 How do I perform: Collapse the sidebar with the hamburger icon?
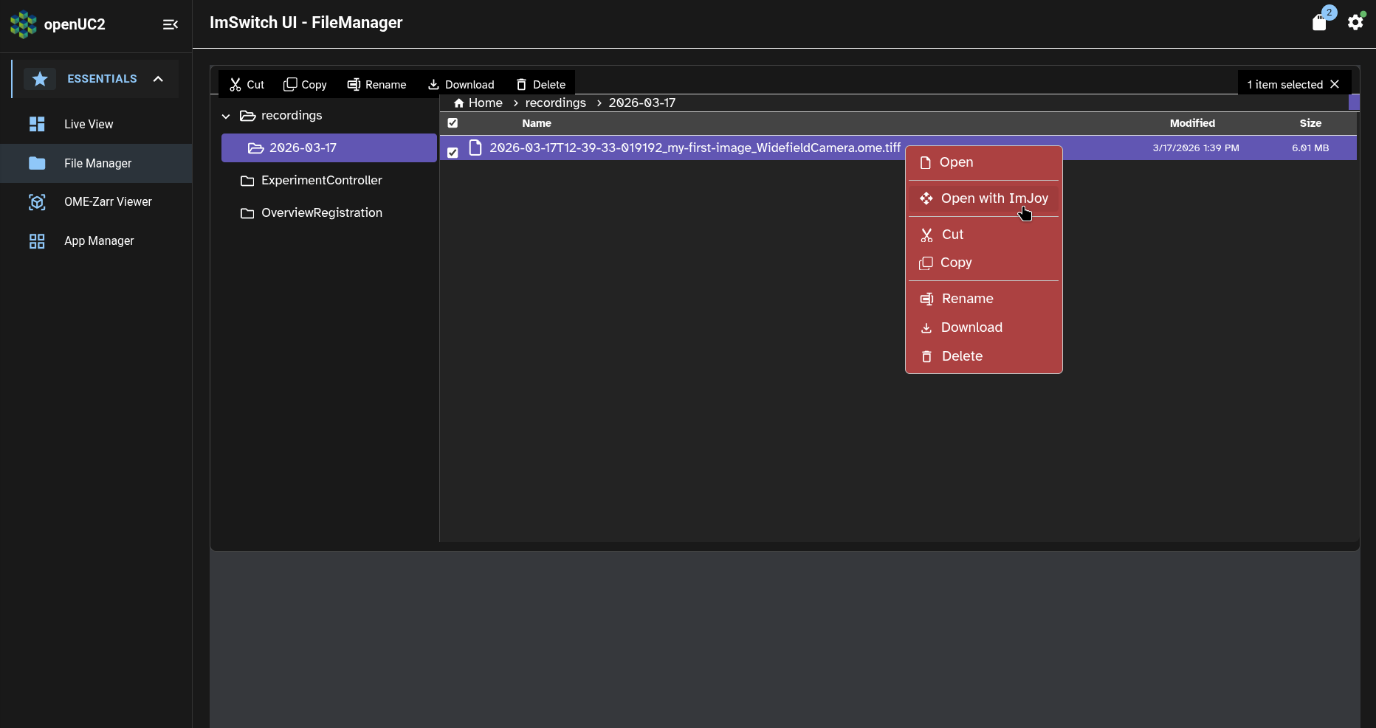coord(171,24)
